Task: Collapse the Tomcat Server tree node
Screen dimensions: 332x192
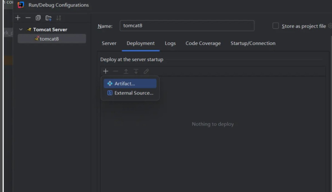Action: click(x=21, y=29)
